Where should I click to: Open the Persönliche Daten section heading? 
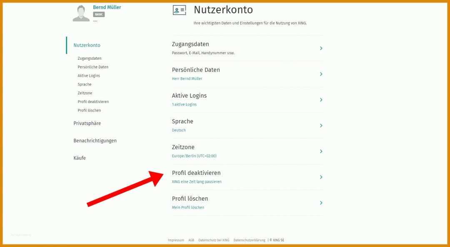tap(196, 70)
